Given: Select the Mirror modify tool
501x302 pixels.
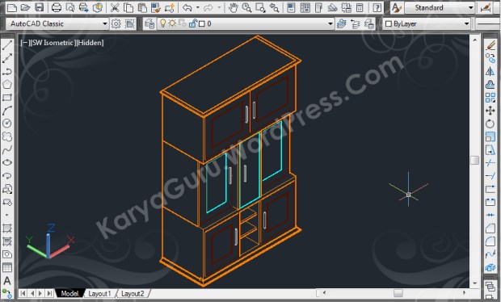Looking at the screenshot, I should coord(490,72).
